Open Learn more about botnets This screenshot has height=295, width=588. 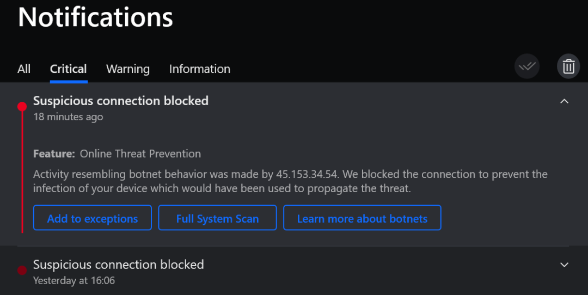tap(362, 218)
